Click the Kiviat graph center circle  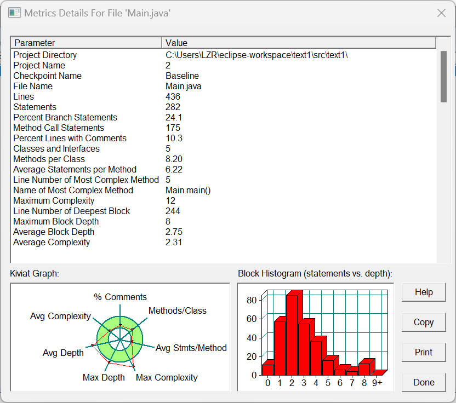click(x=120, y=339)
